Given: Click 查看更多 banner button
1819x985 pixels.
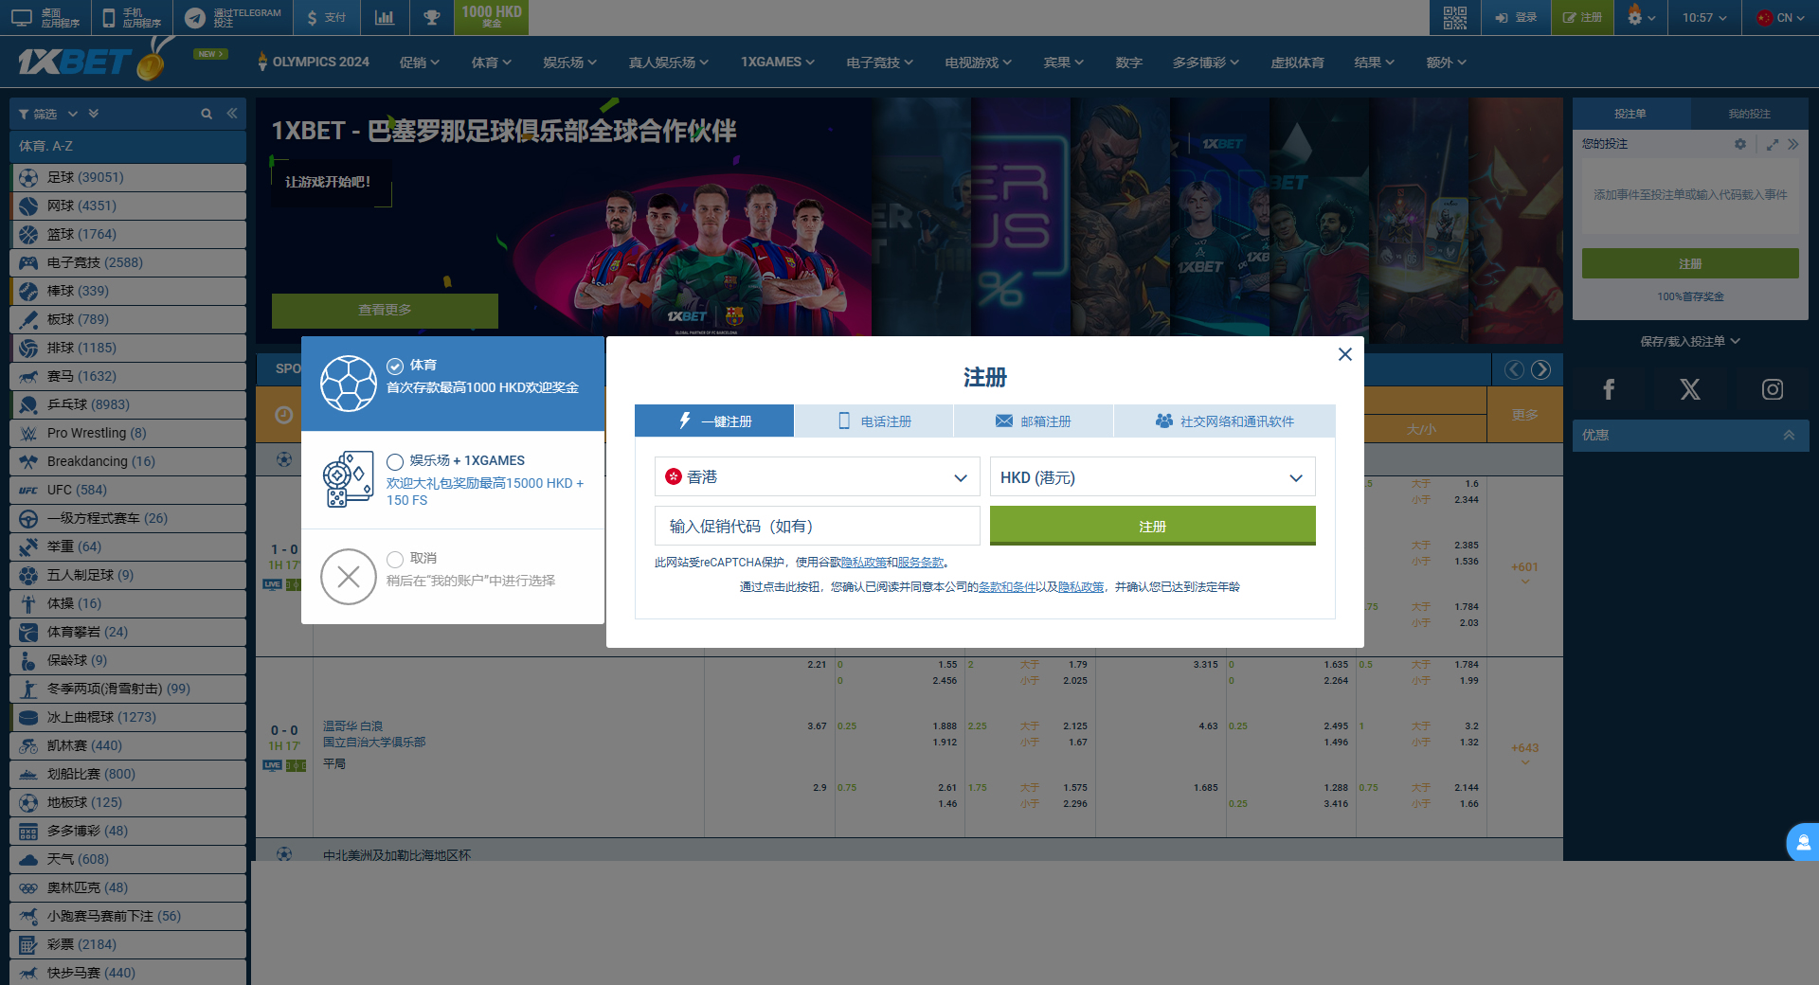Looking at the screenshot, I should click(x=385, y=310).
